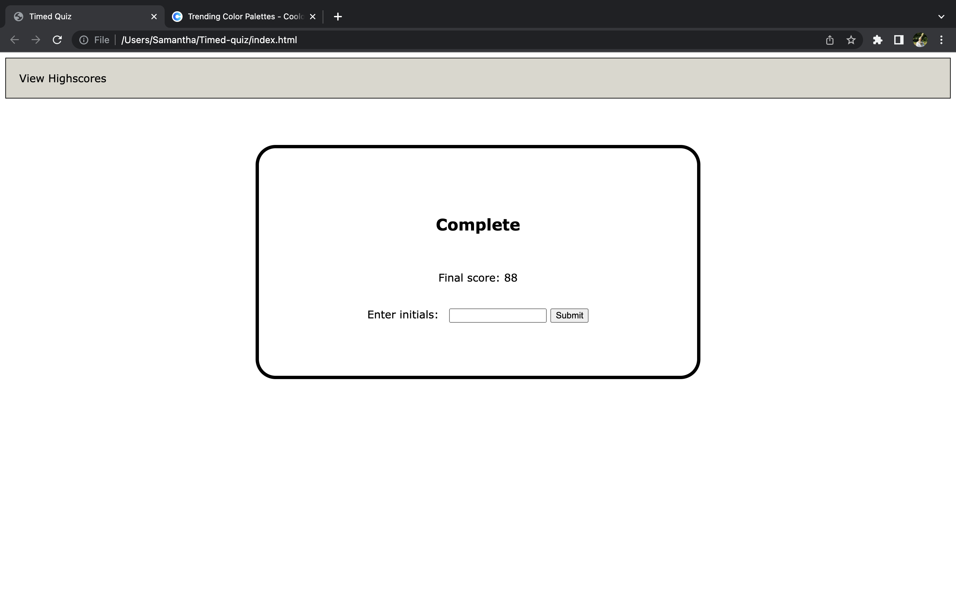Click the browser forward arrow

(x=36, y=39)
